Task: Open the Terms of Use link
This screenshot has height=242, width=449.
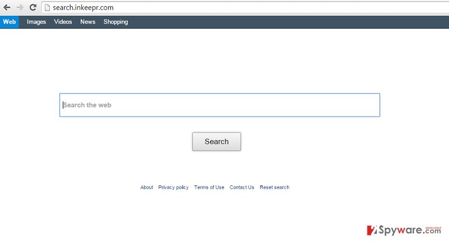Action: click(209, 187)
